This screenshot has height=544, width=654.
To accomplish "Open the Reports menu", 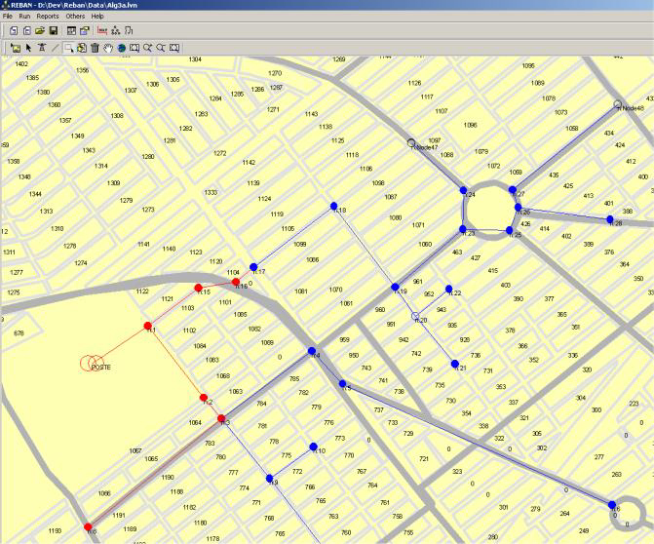I will coord(47,17).
